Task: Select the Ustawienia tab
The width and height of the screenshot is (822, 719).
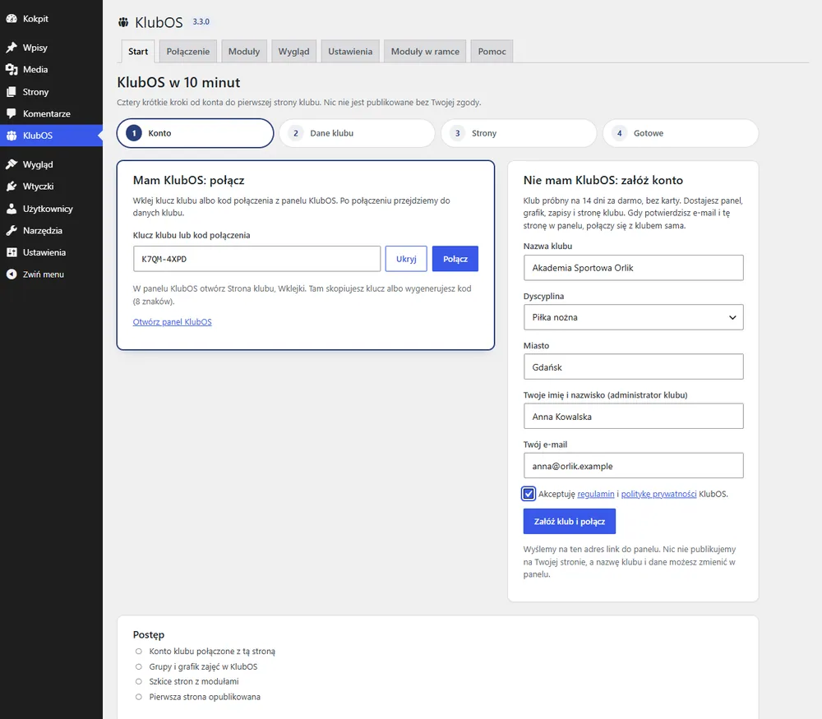Action: pos(350,51)
